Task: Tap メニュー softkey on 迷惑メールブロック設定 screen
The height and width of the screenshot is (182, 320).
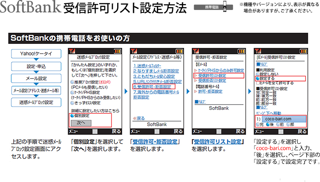Action: 74,132
